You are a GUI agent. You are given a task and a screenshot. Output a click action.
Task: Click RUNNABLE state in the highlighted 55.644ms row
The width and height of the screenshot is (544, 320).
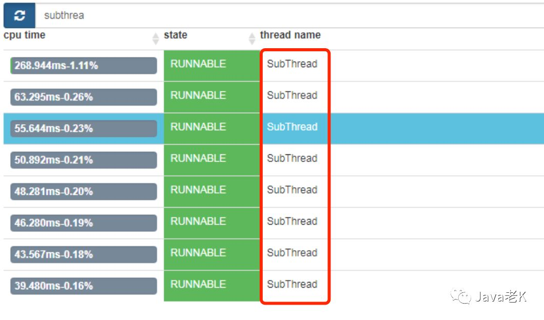[x=211, y=129]
